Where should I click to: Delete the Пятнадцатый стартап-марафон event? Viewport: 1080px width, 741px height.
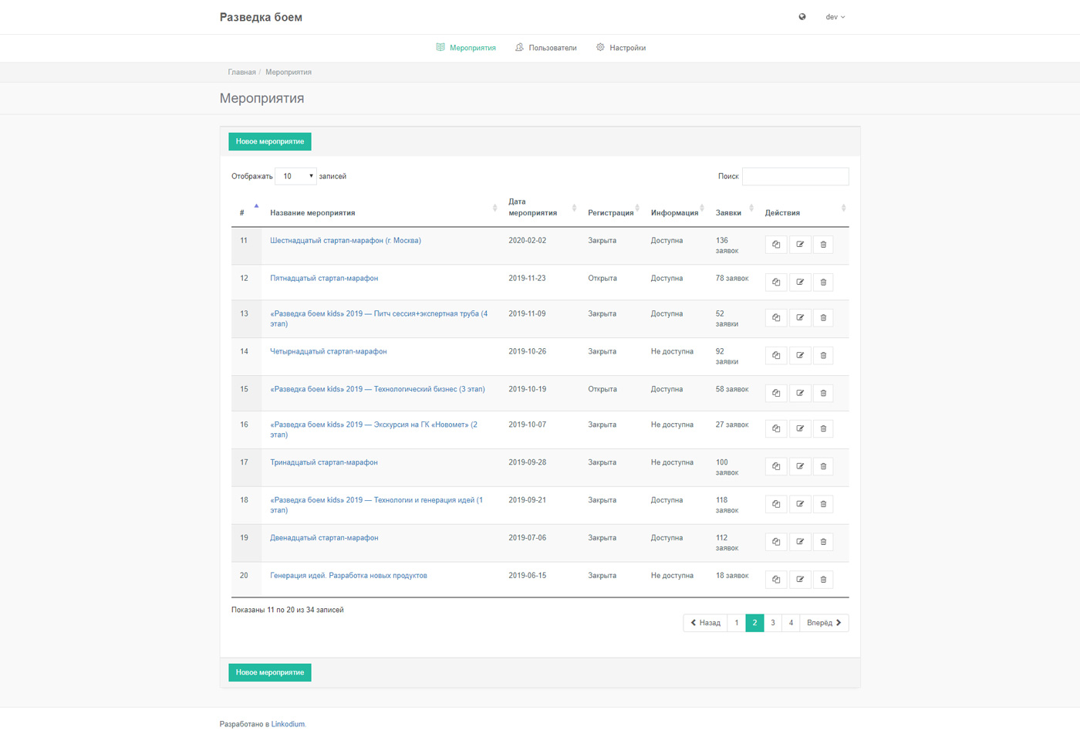tap(823, 283)
